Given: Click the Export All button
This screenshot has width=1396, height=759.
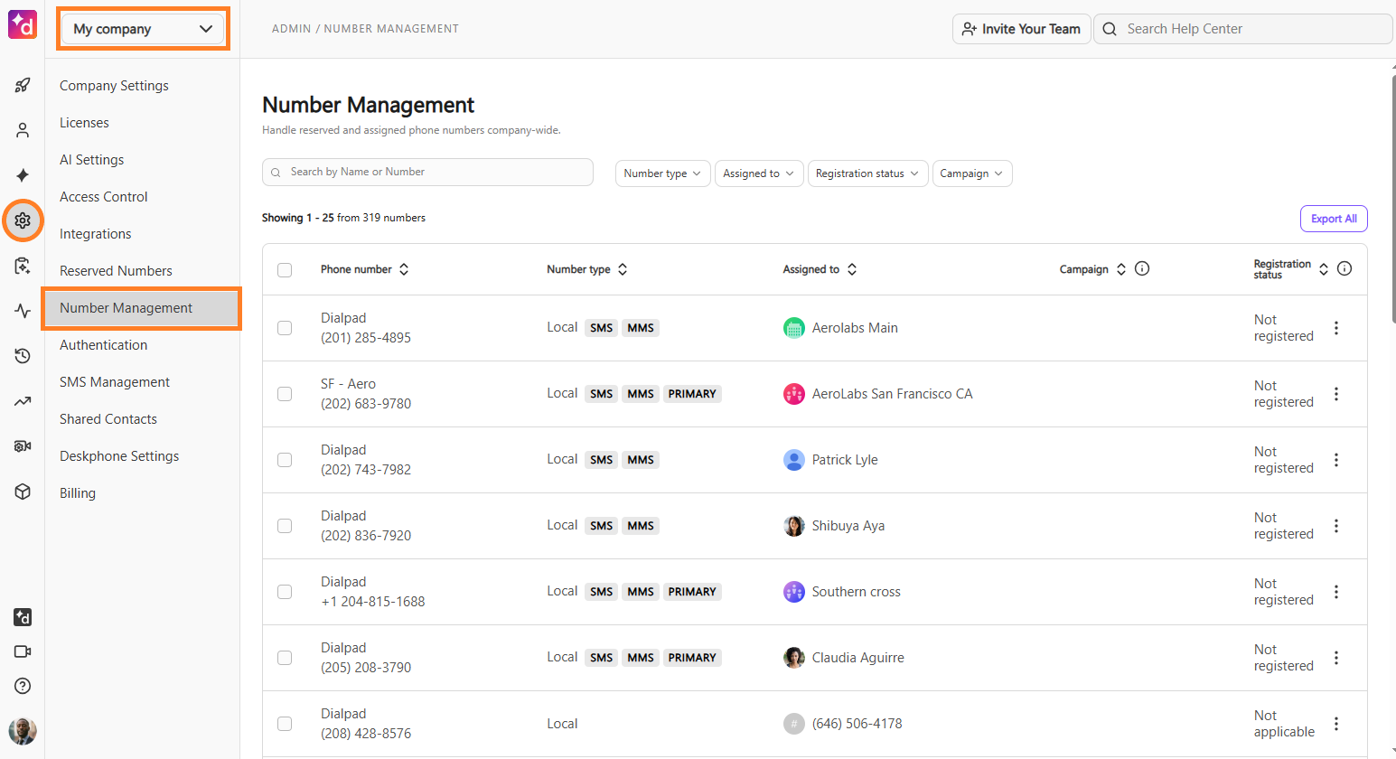Looking at the screenshot, I should point(1334,219).
